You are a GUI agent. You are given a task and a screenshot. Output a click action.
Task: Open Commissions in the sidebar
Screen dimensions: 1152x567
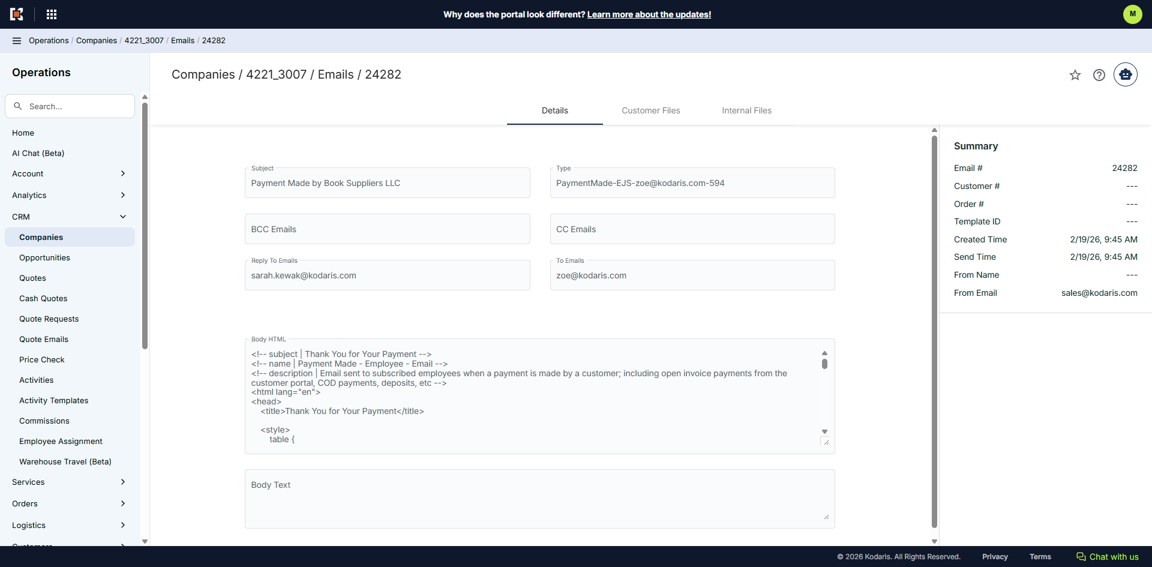[70, 421]
